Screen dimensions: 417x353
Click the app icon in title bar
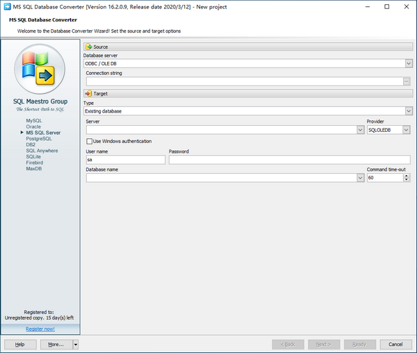click(x=6, y=6)
